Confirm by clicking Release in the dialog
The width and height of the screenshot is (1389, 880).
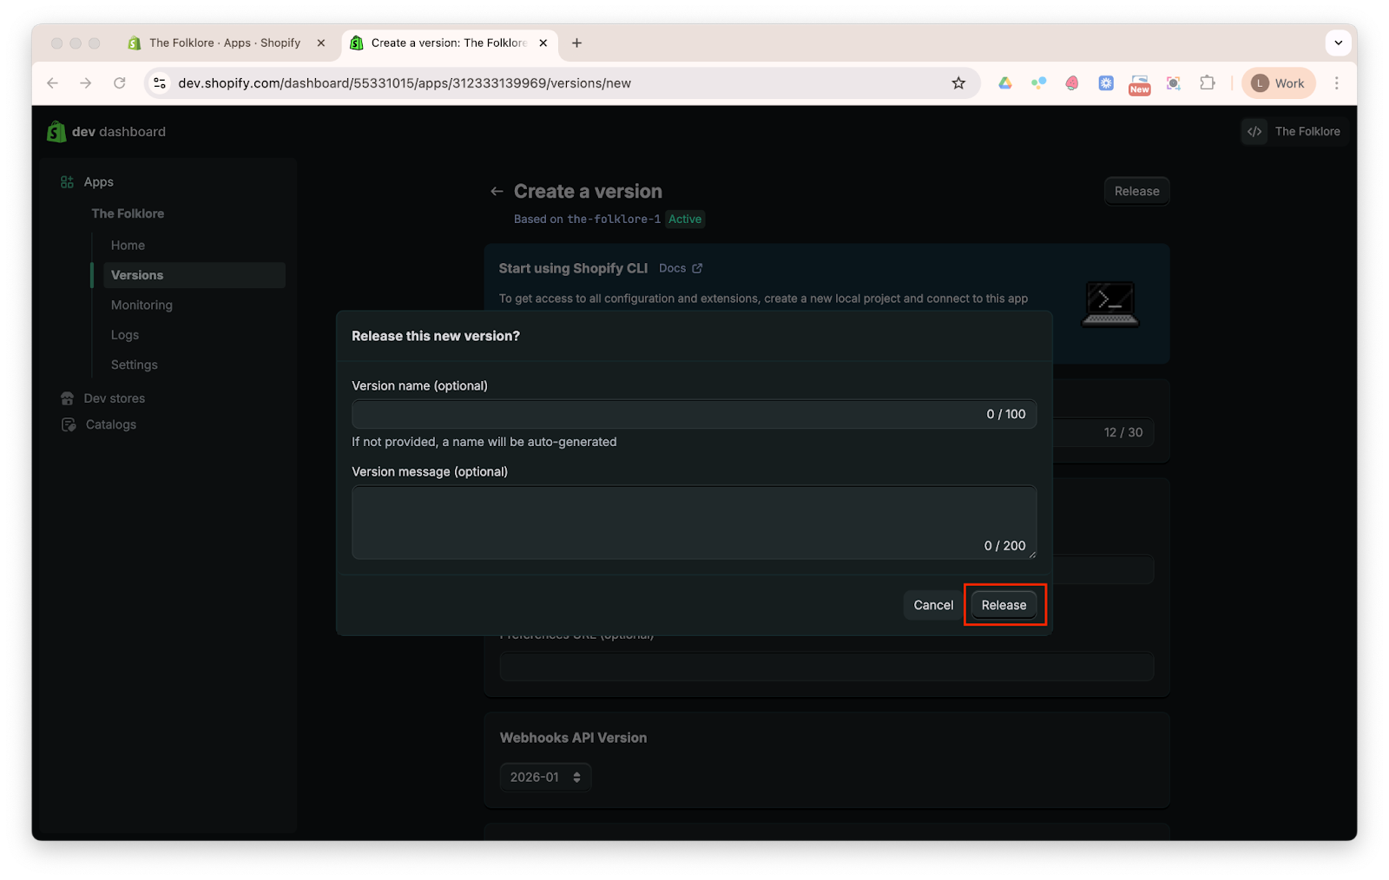point(1004,606)
